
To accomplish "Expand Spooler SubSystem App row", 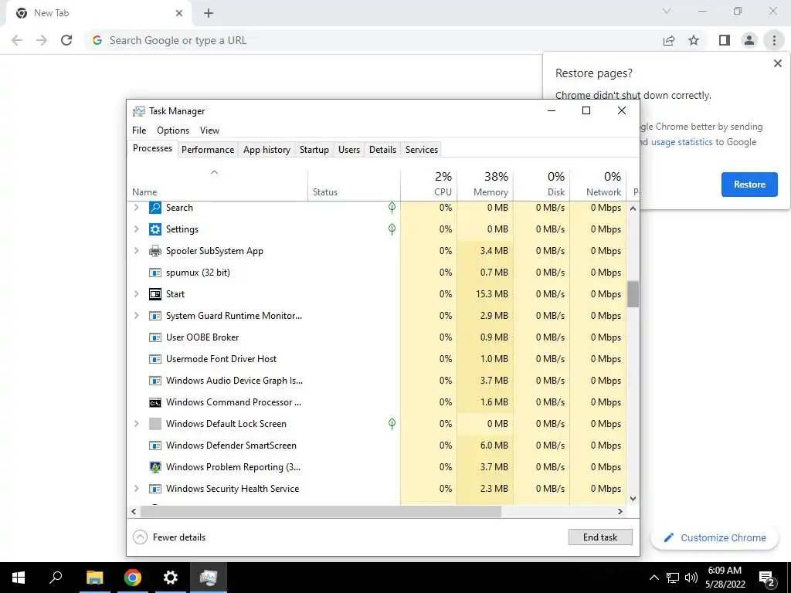I will click(136, 251).
